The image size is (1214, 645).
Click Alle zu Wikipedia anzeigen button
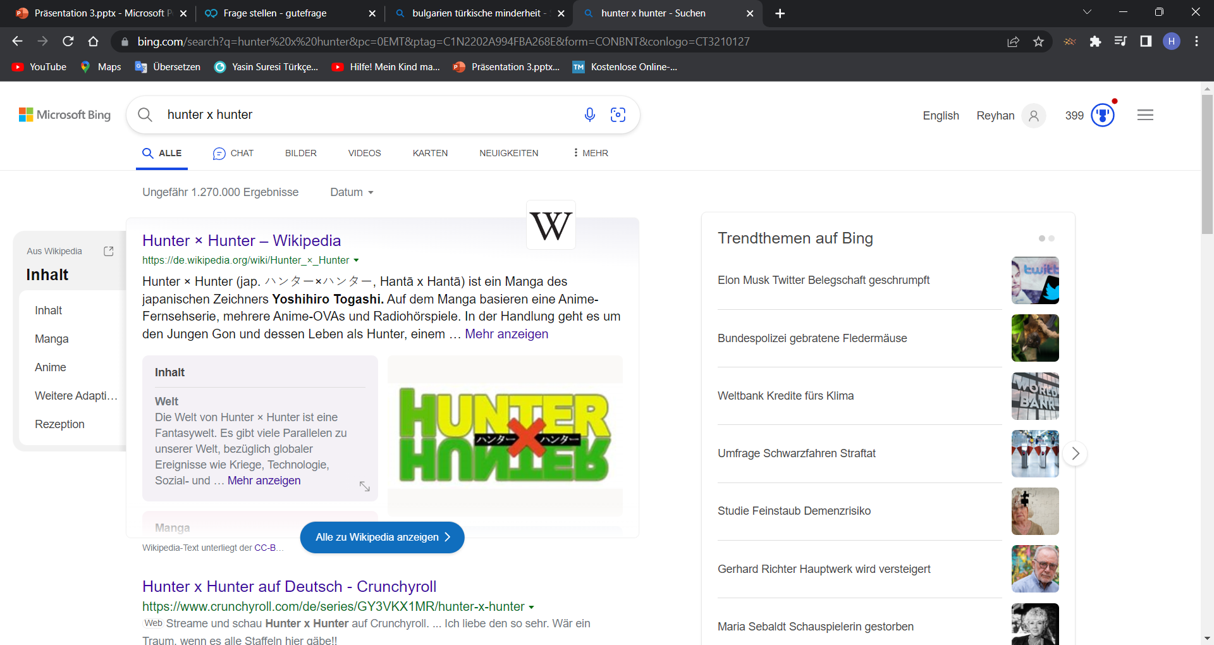[x=383, y=537]
